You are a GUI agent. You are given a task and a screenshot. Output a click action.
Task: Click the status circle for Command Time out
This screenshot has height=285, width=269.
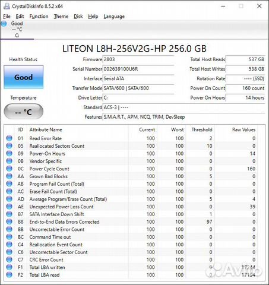coord(9,237)
